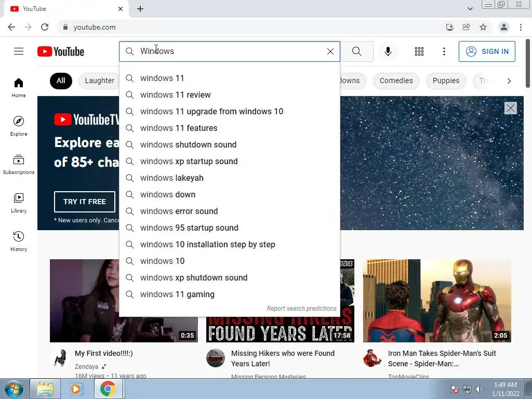Image resolution: width=532 pixels, height=399 pixels.
Task: Go to Home in sidebar
Action: coord(19,88)
